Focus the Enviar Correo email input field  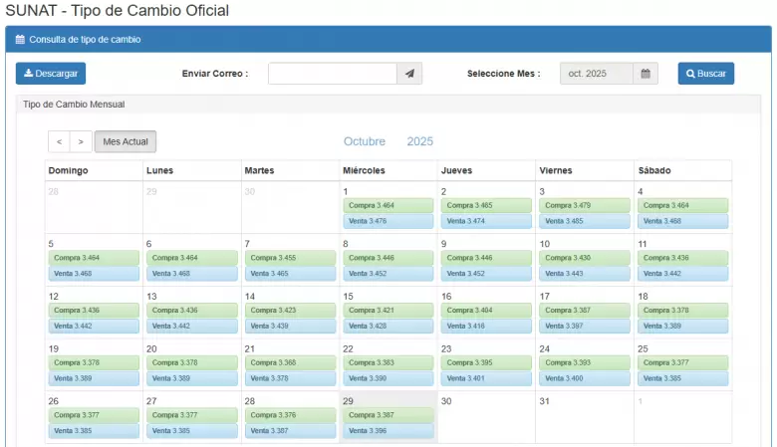(x=332, y=74)
